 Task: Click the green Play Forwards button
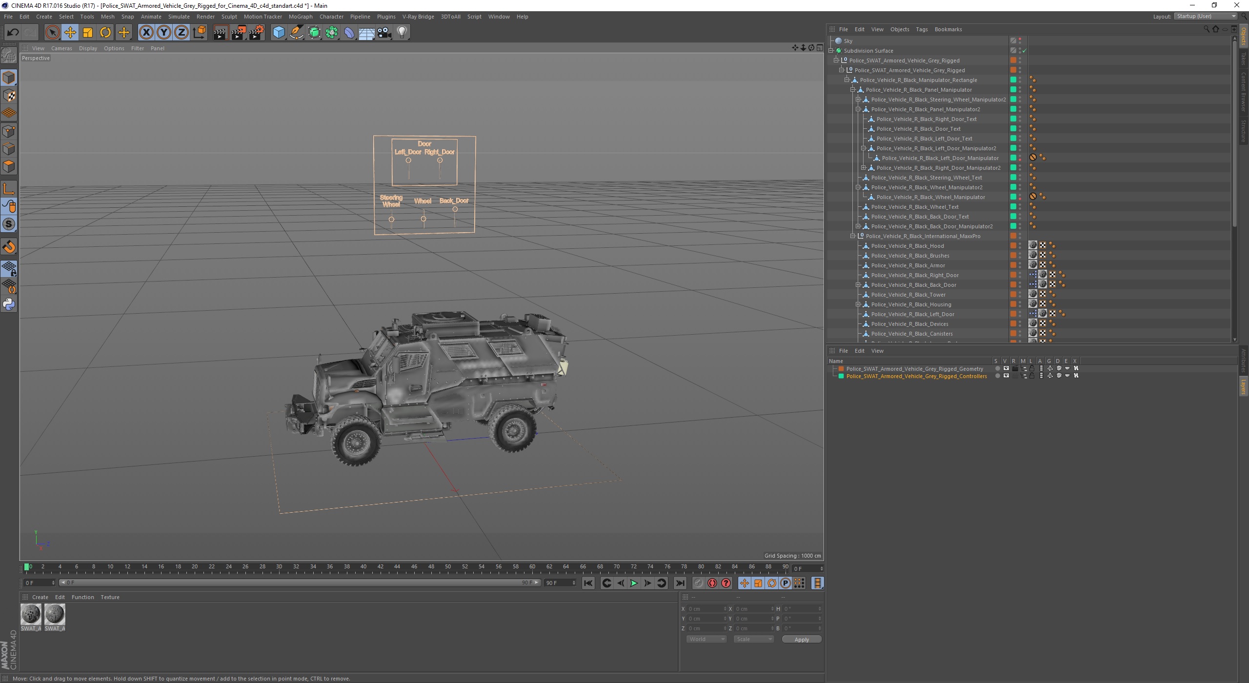pyautogui.click(x=634, y=583)
